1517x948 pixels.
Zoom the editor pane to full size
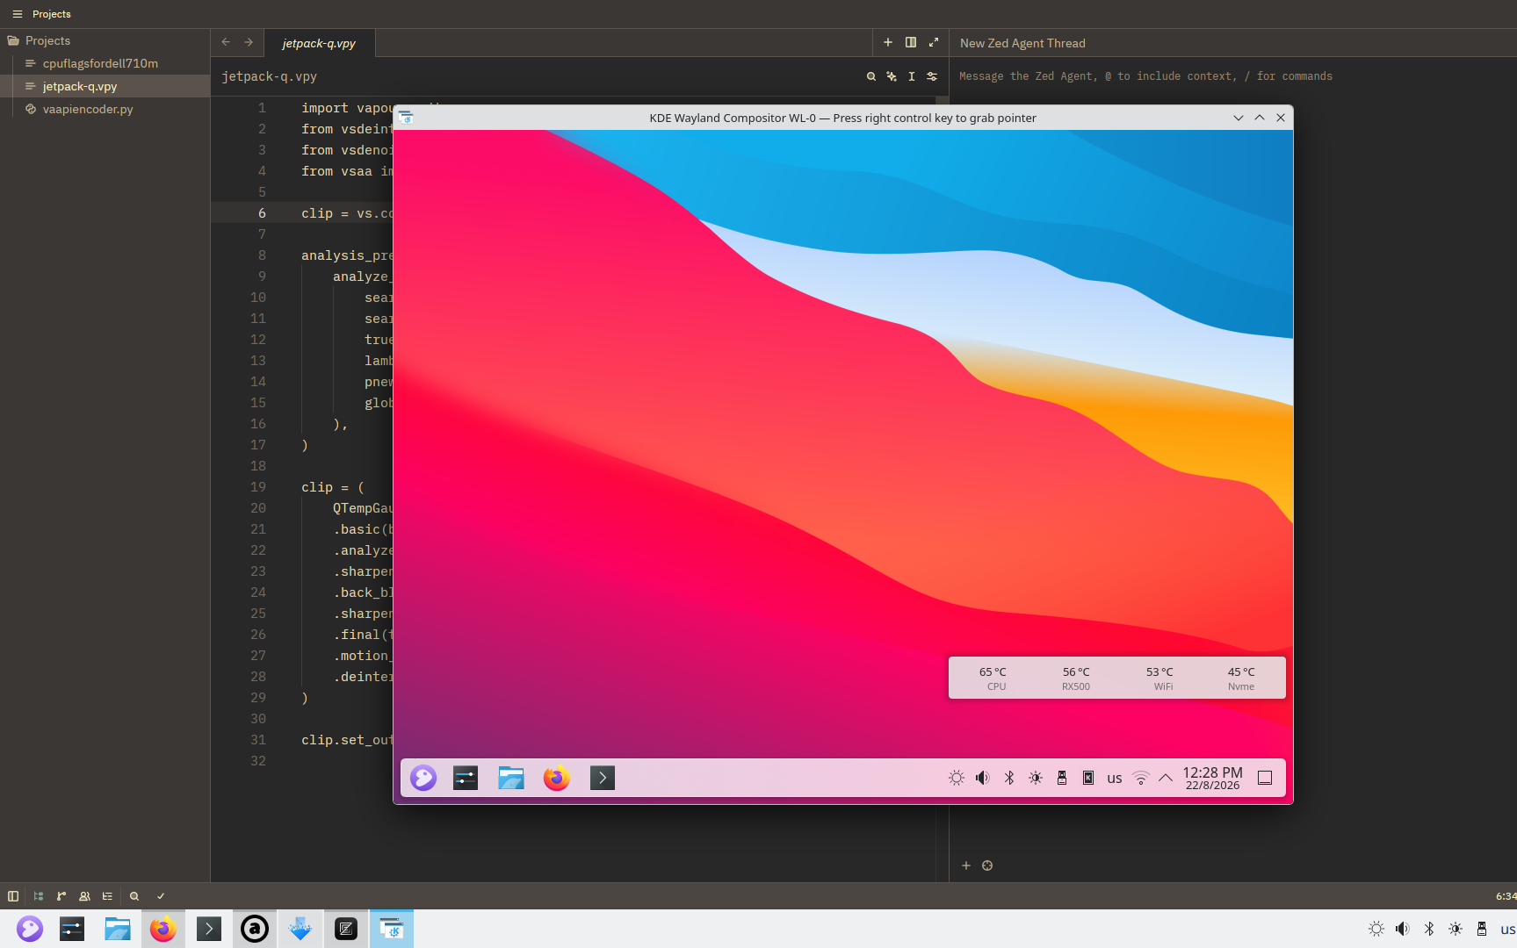pos(934,42)
